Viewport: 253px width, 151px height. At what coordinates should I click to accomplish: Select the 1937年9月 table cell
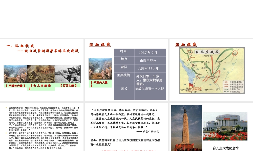coord(150,53)
